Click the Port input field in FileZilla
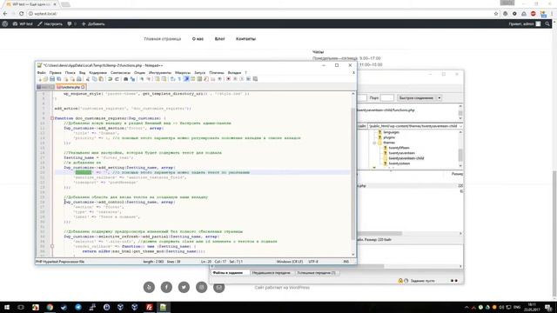557x313 pixels. [387, 97]
